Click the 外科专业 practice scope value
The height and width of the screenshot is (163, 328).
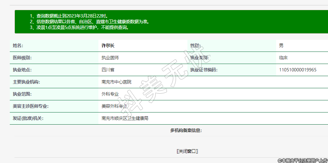click(110, 94)
